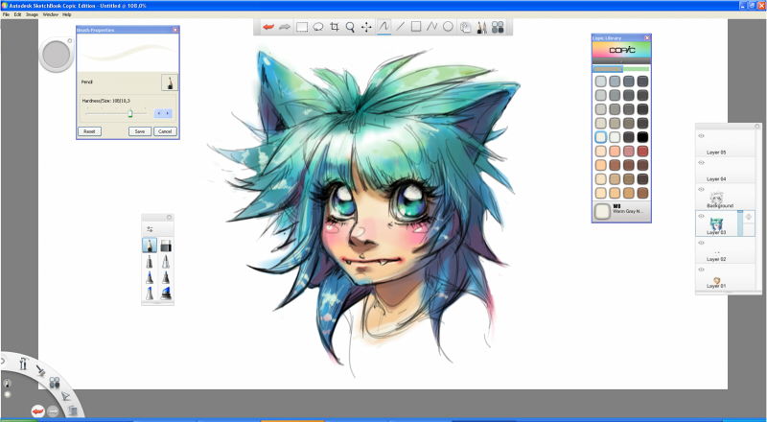Viewport: 767px width, 422px height.
Task: Toggle visibility of Layer 02
Action: (x=701, y=243)
